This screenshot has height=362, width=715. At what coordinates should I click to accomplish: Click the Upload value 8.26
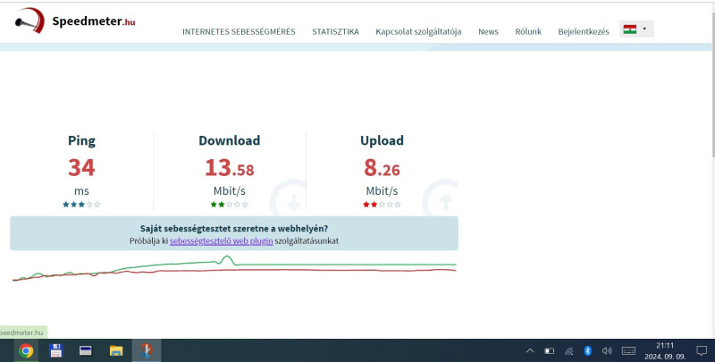[x=382, y=167]
